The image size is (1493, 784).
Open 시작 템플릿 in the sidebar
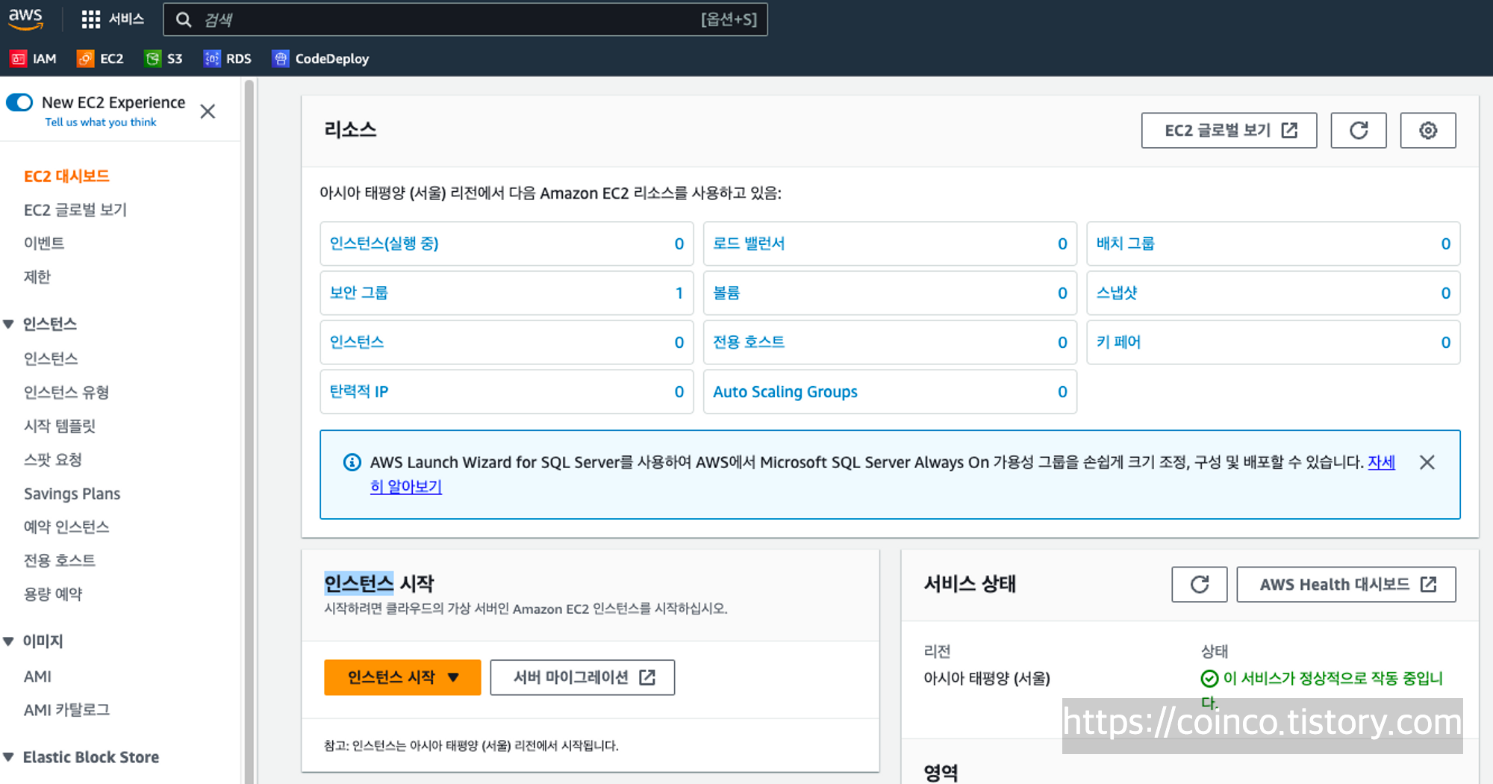pyautogui.click(x=60, y=426)
